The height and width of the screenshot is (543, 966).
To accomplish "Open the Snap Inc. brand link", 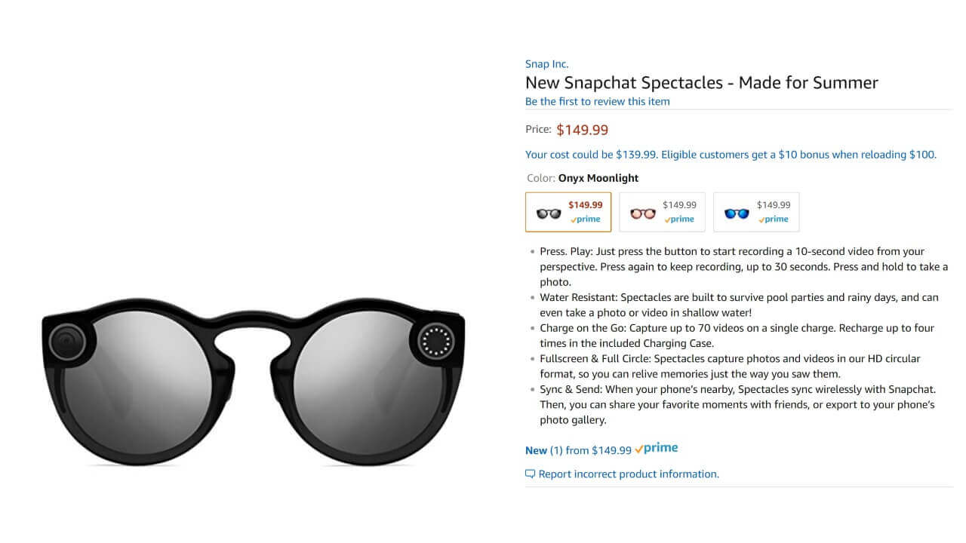I will point(546,64).
